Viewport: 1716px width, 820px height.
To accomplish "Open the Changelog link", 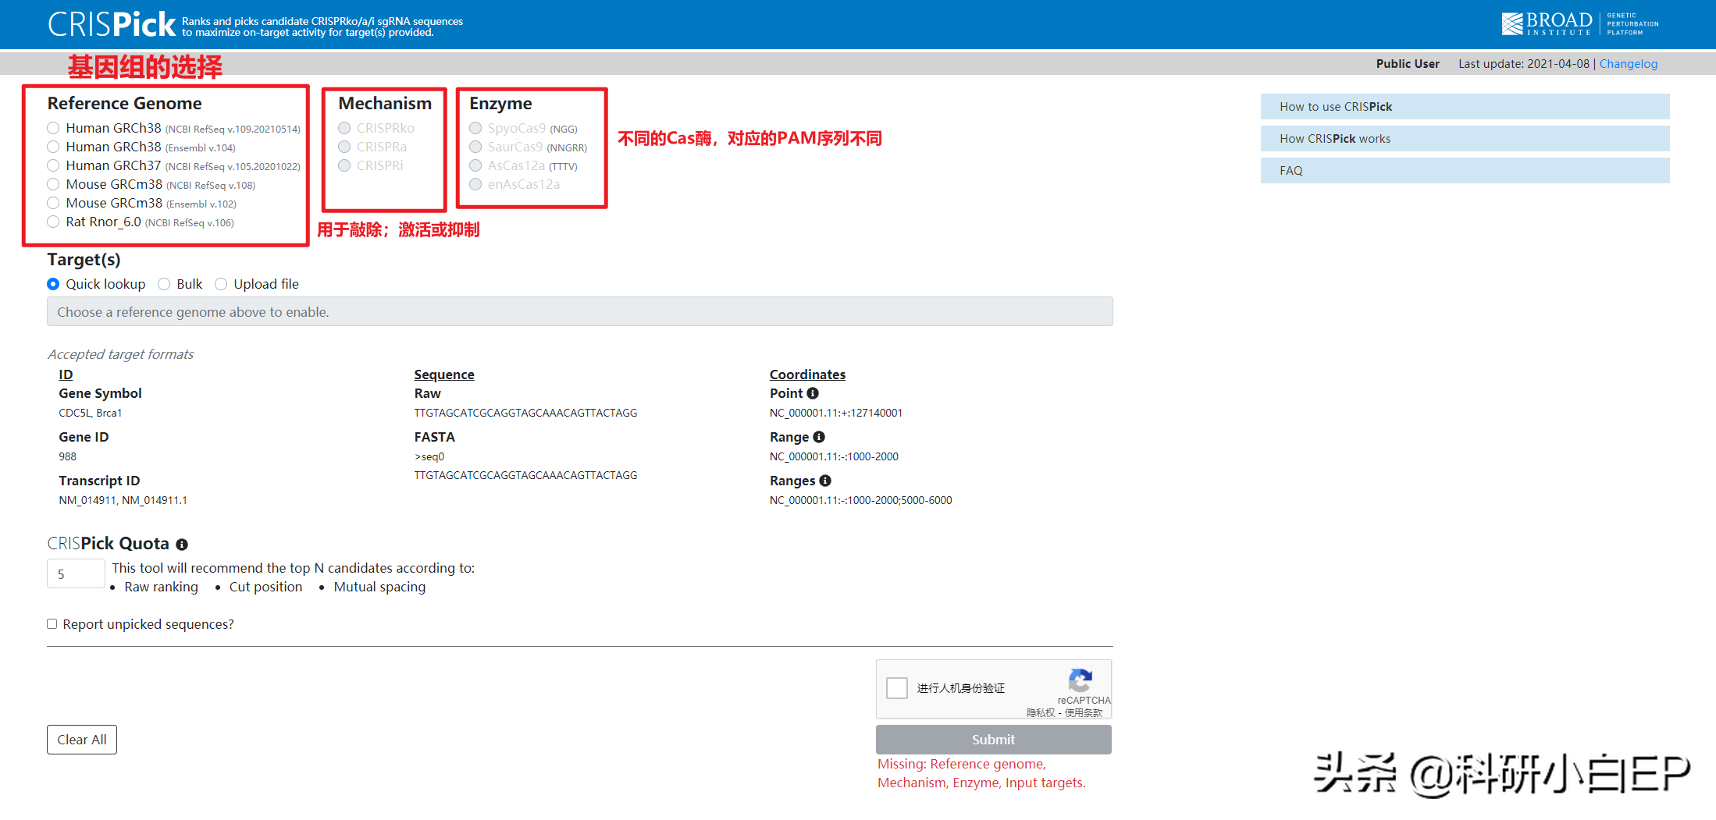I will tap(1628, 64).
